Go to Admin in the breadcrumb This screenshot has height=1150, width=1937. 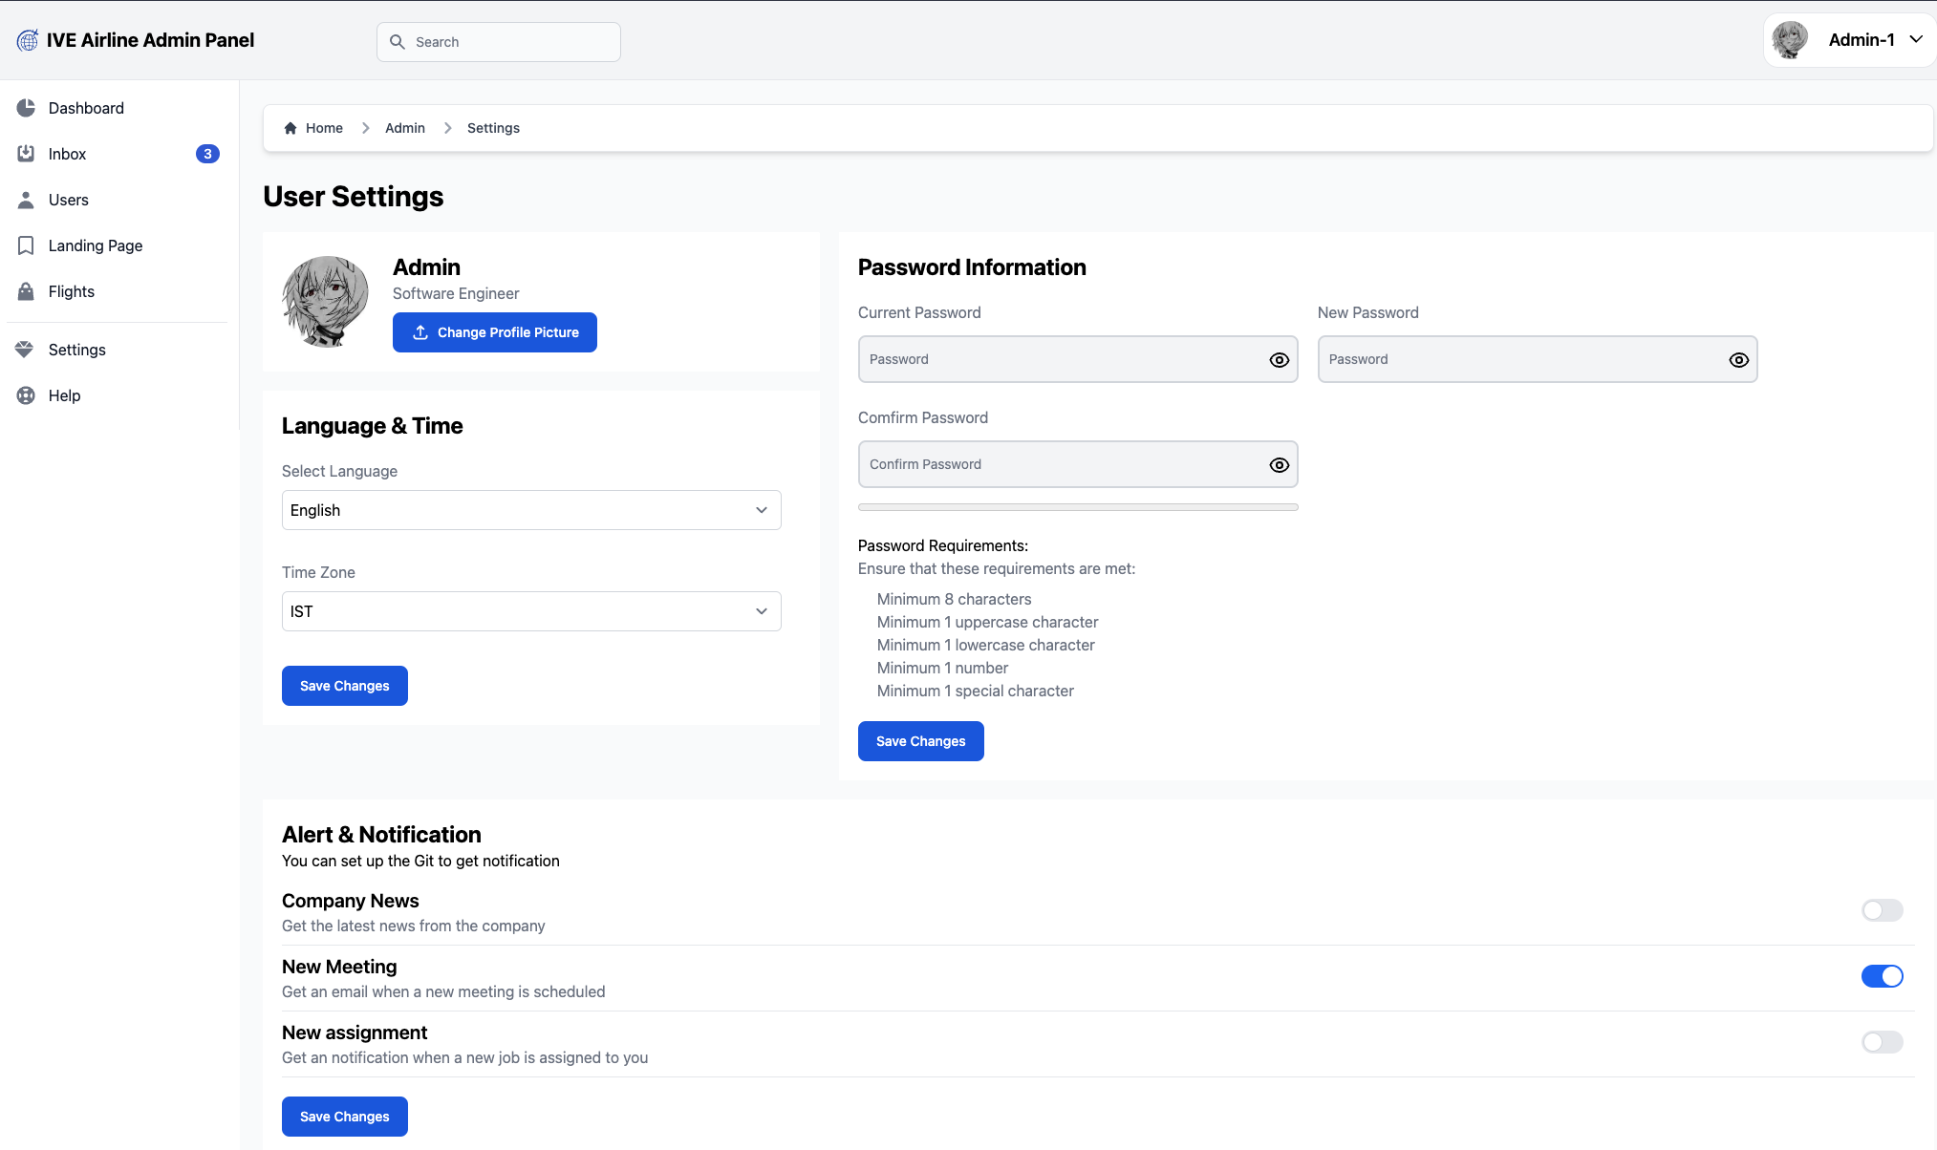click(405, 128)
